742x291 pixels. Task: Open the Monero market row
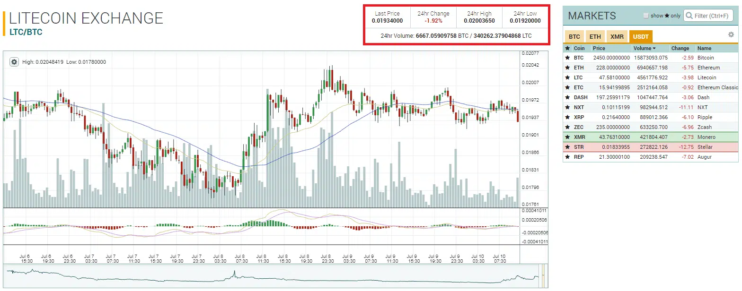[x=650, y=137]
